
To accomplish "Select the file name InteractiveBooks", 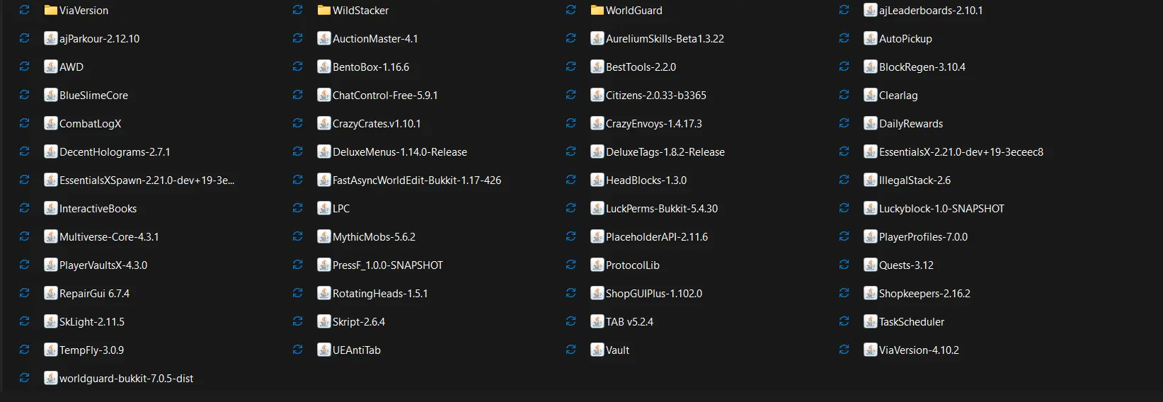I will pyautogui.click(x=98, y=209).
